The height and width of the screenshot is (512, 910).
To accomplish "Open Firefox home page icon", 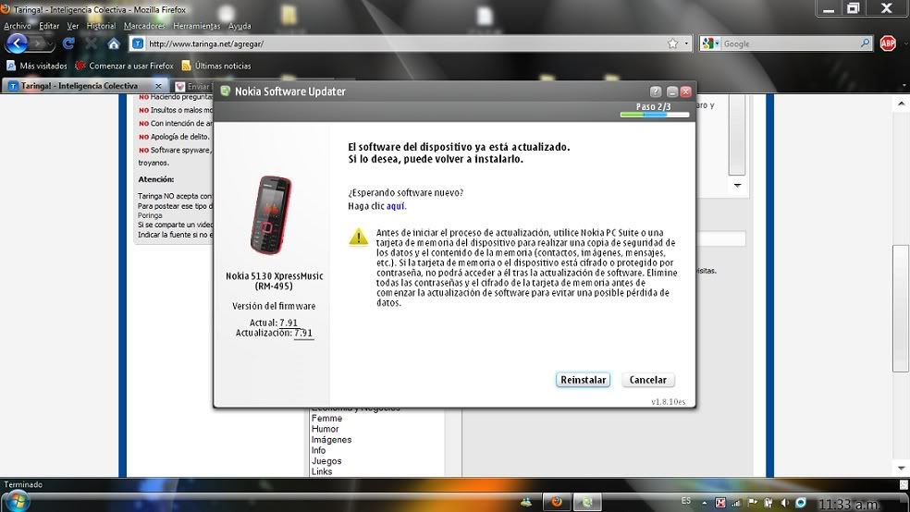I will [114, 43].
